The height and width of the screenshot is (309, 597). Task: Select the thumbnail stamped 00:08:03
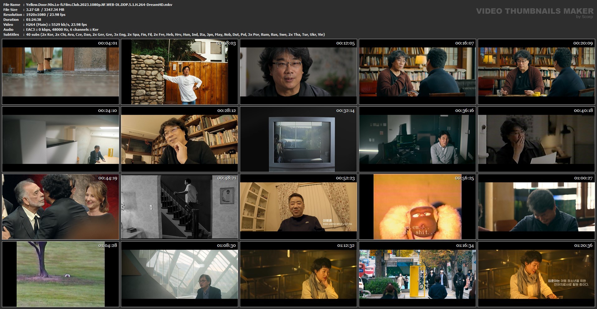pyautogui.click(x=179, y=72)
